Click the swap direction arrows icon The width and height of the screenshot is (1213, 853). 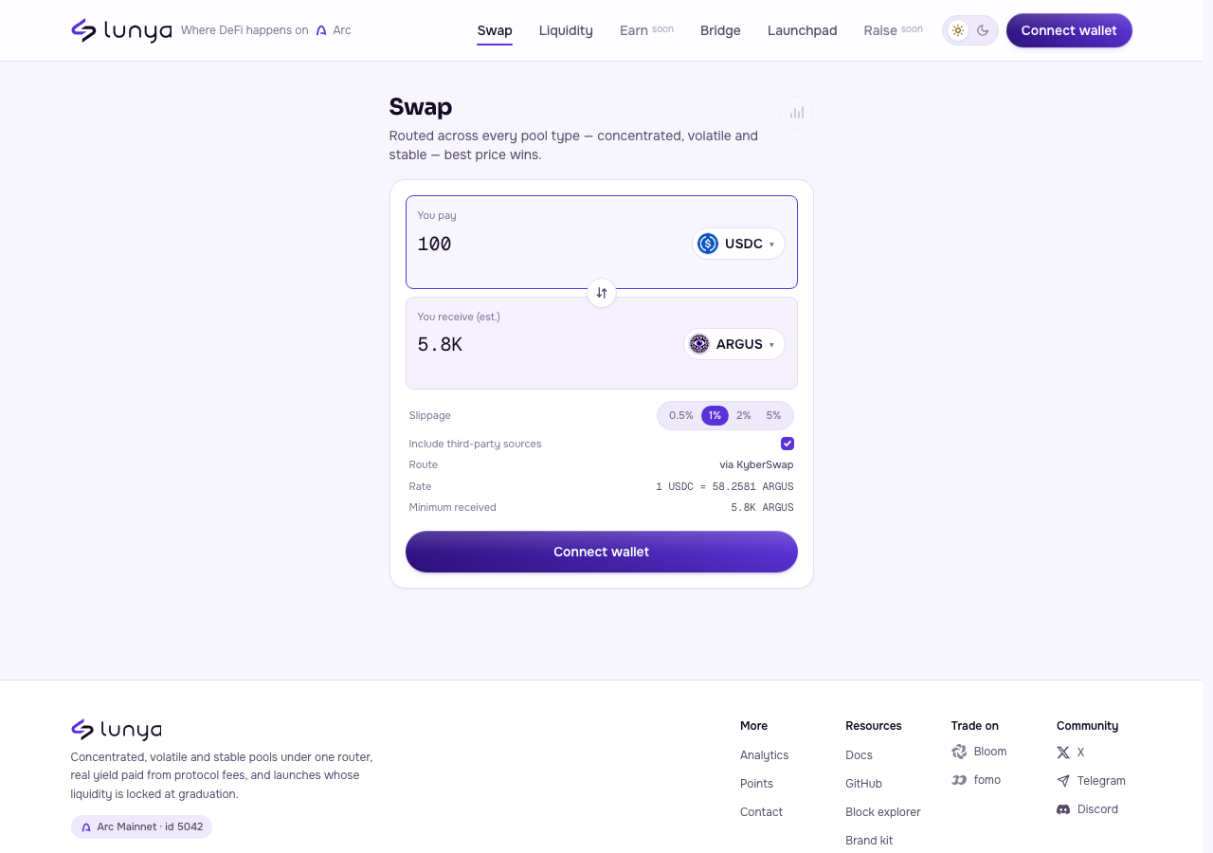point(602,293)
